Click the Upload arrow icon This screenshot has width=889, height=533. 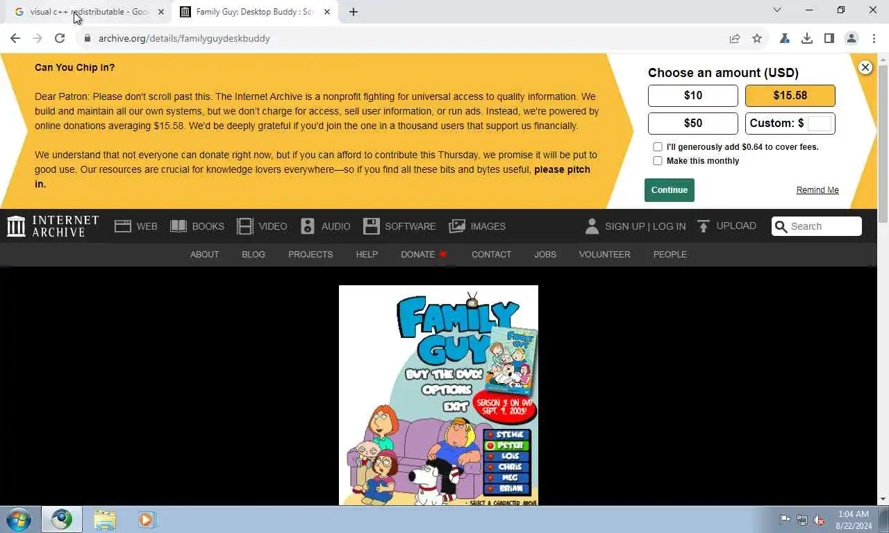coord(704,226)
